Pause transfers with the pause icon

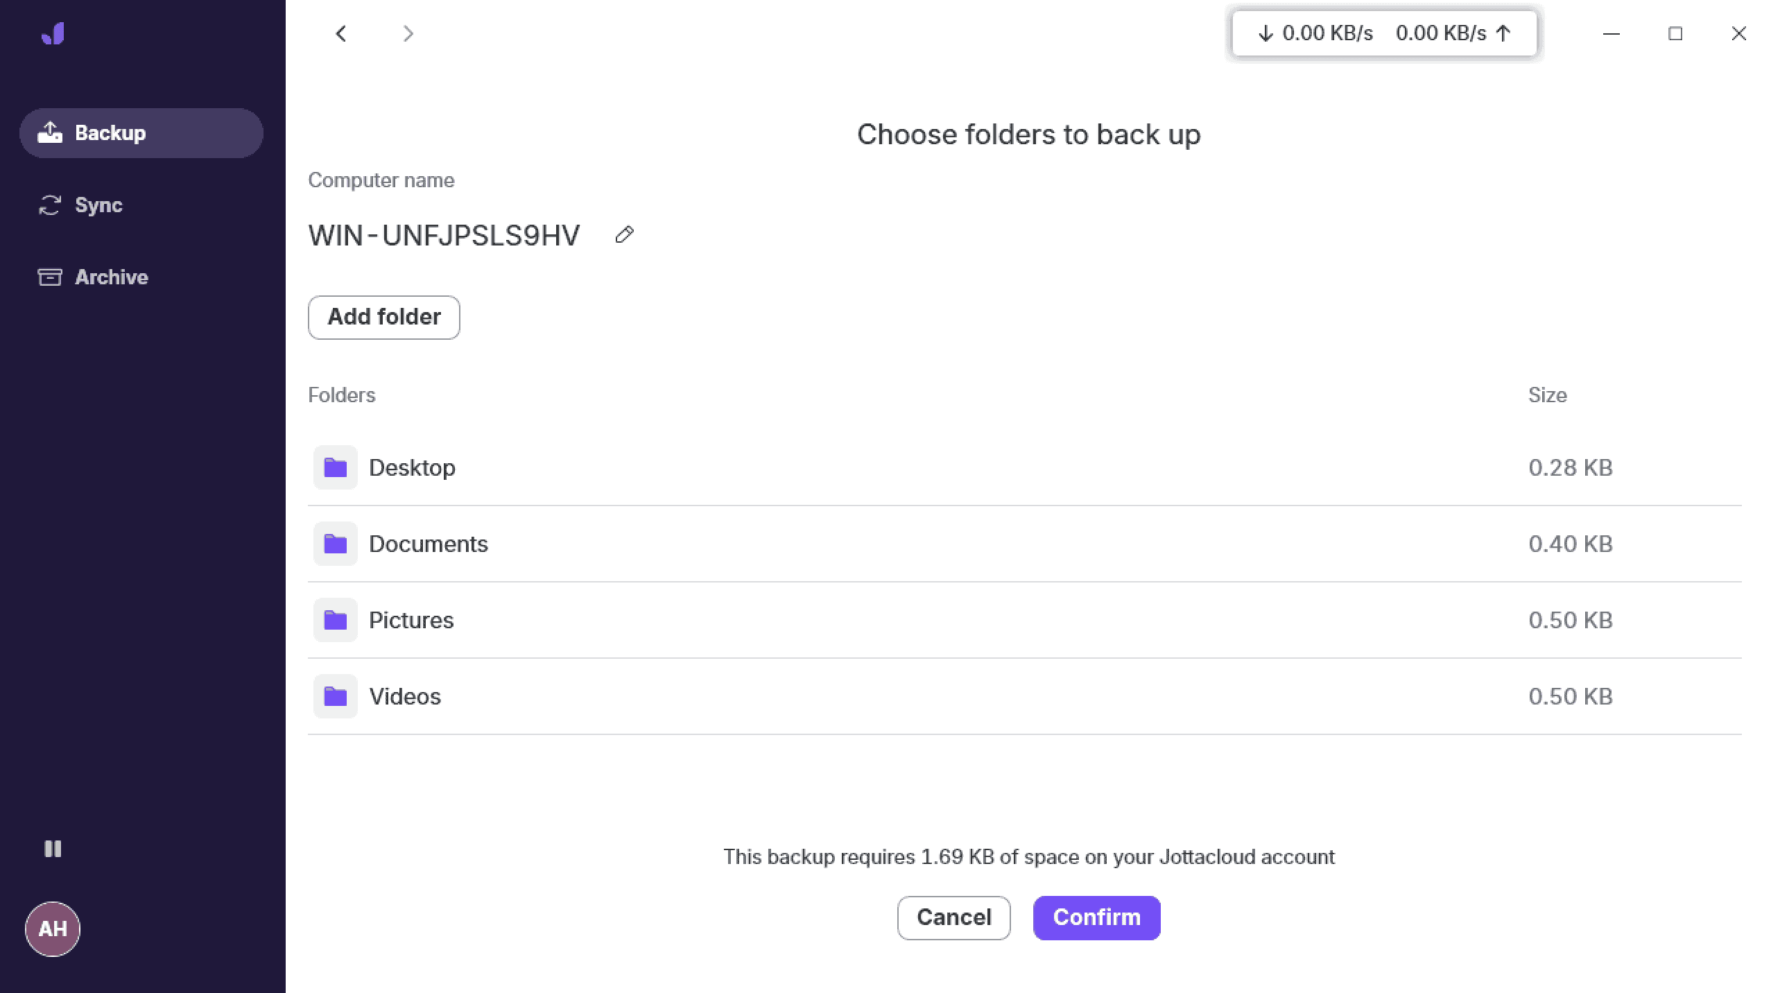(x=53, y=849)
